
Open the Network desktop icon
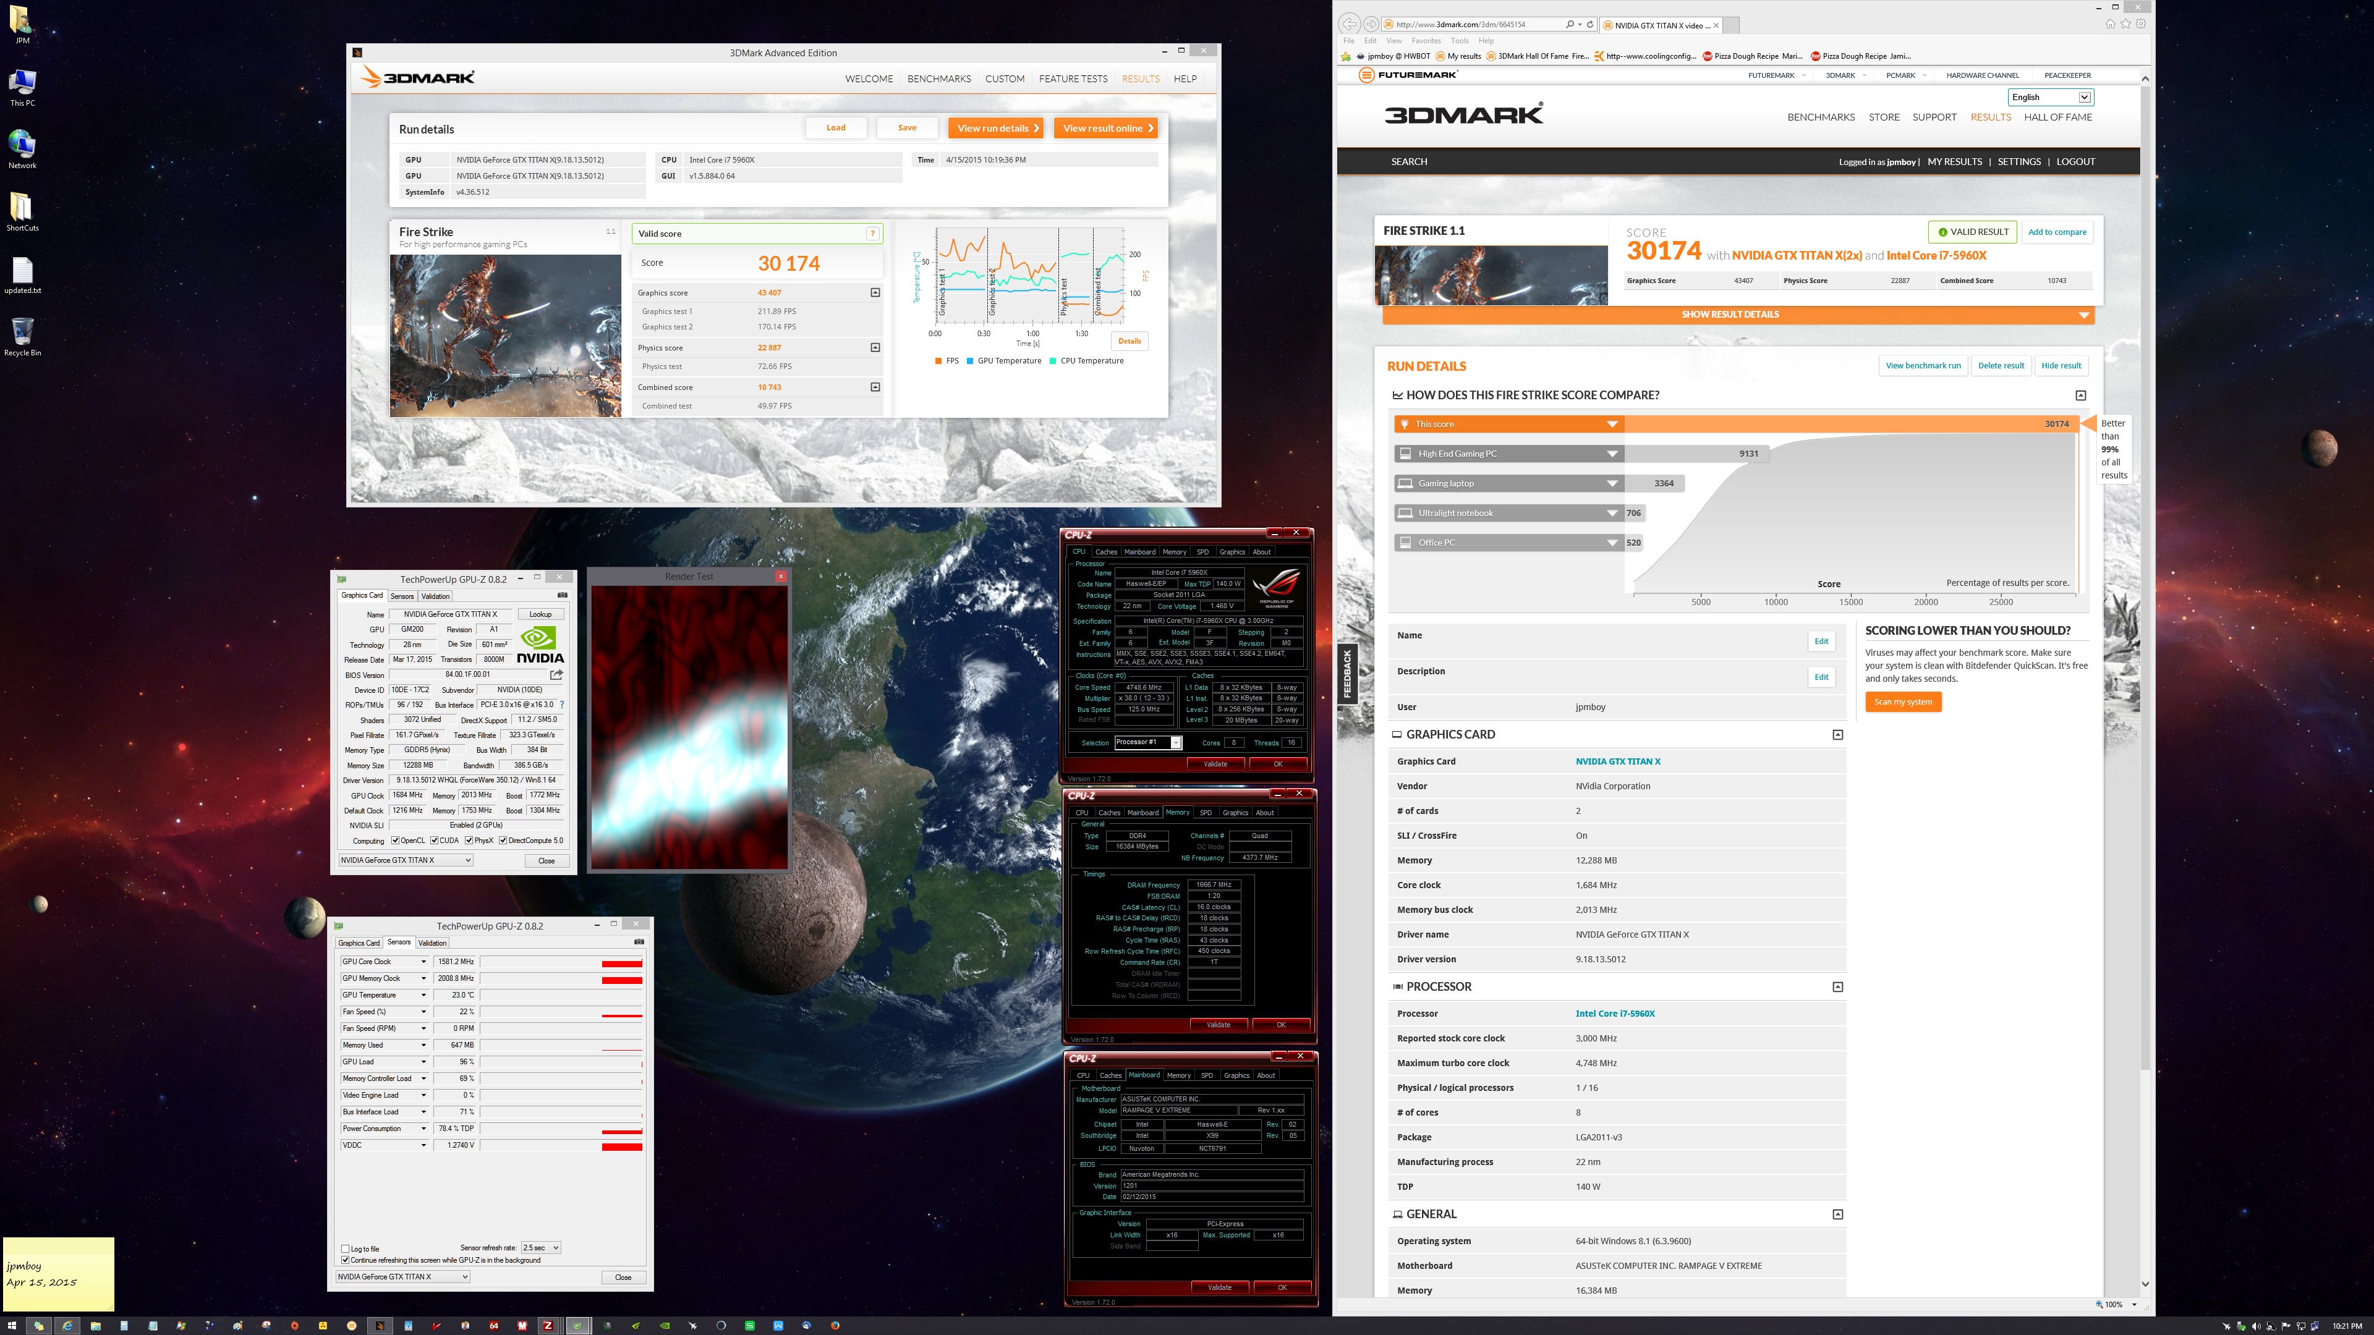click(x=22, y=149)
